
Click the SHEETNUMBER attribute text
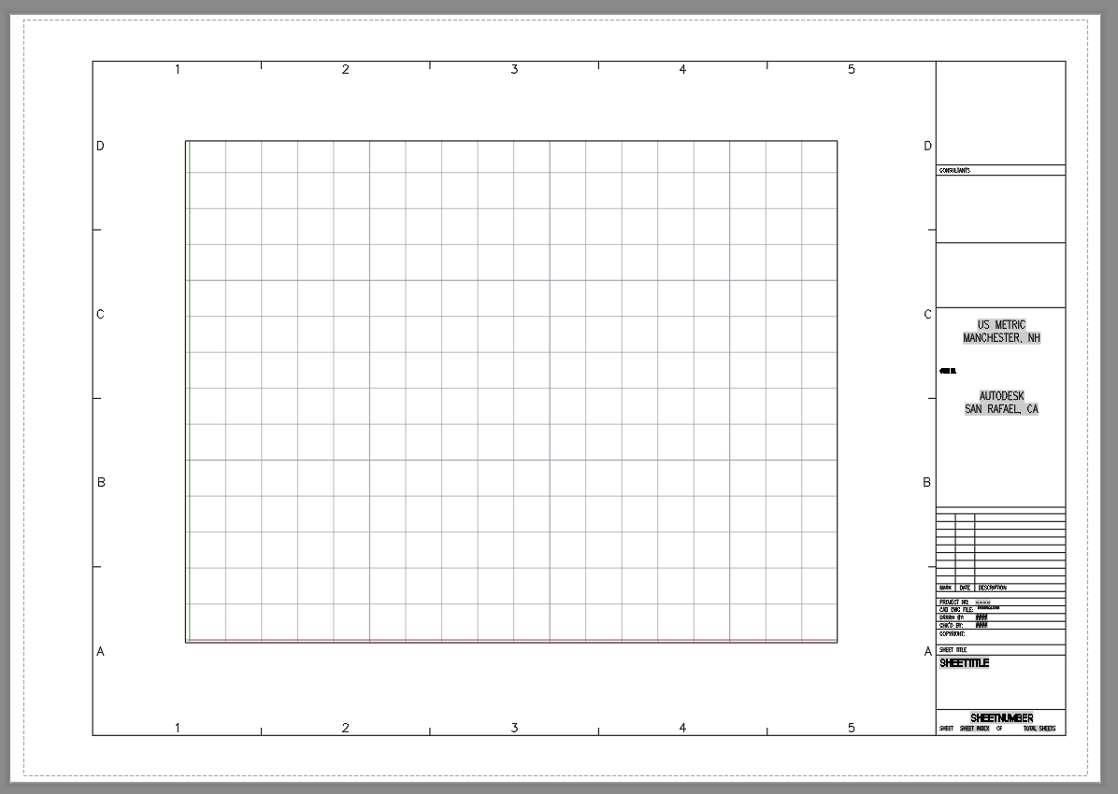point(1003,717)
